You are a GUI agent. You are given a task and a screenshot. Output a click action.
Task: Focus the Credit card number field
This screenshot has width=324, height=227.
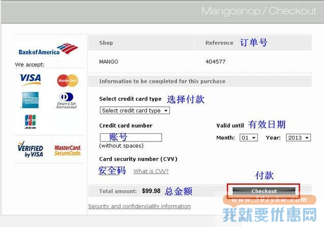[131, 137]
